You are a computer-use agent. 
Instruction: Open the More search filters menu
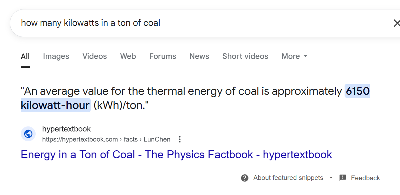point(294,56)
